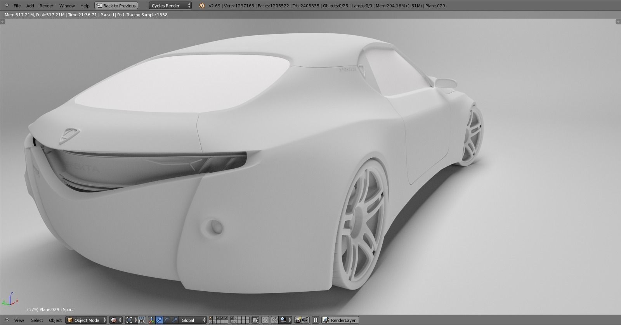The width and height of the screenshot is (621, 325).
Task: Click the XYZ axis indicator
Action: point(10,299)
